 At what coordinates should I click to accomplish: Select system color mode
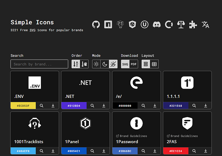tap(113, 64)
